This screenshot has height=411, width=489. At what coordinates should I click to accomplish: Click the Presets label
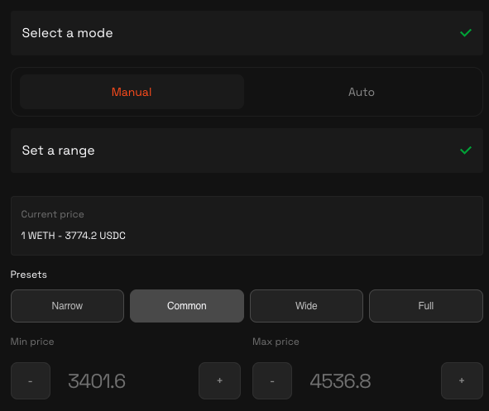[x=29, y=275]
